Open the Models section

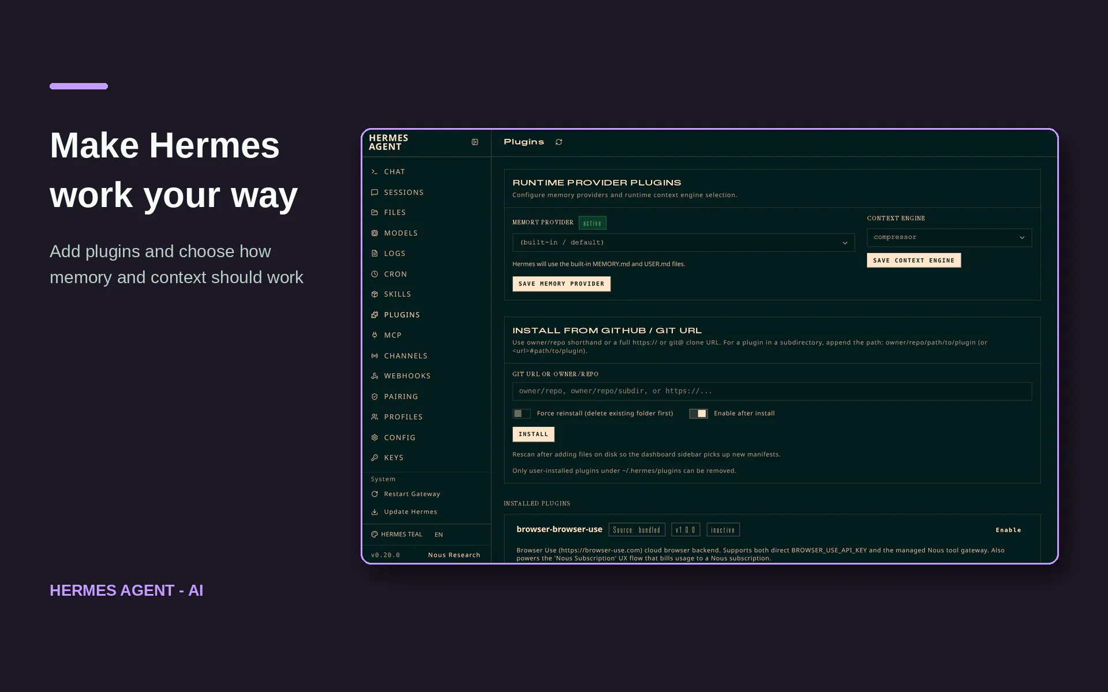click(401, 234)
